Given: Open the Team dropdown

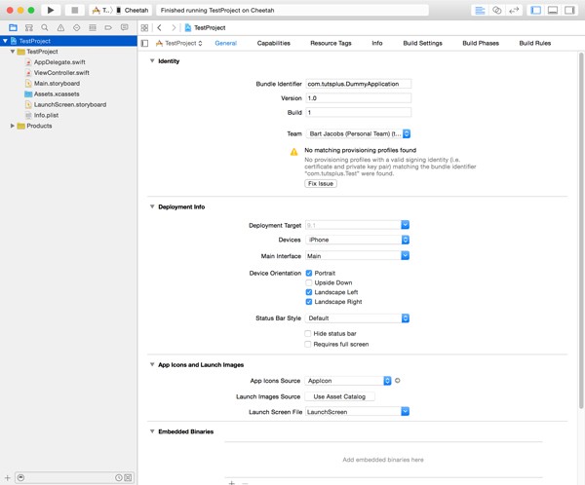Looking at the screenshot, I should click(358, 133).
